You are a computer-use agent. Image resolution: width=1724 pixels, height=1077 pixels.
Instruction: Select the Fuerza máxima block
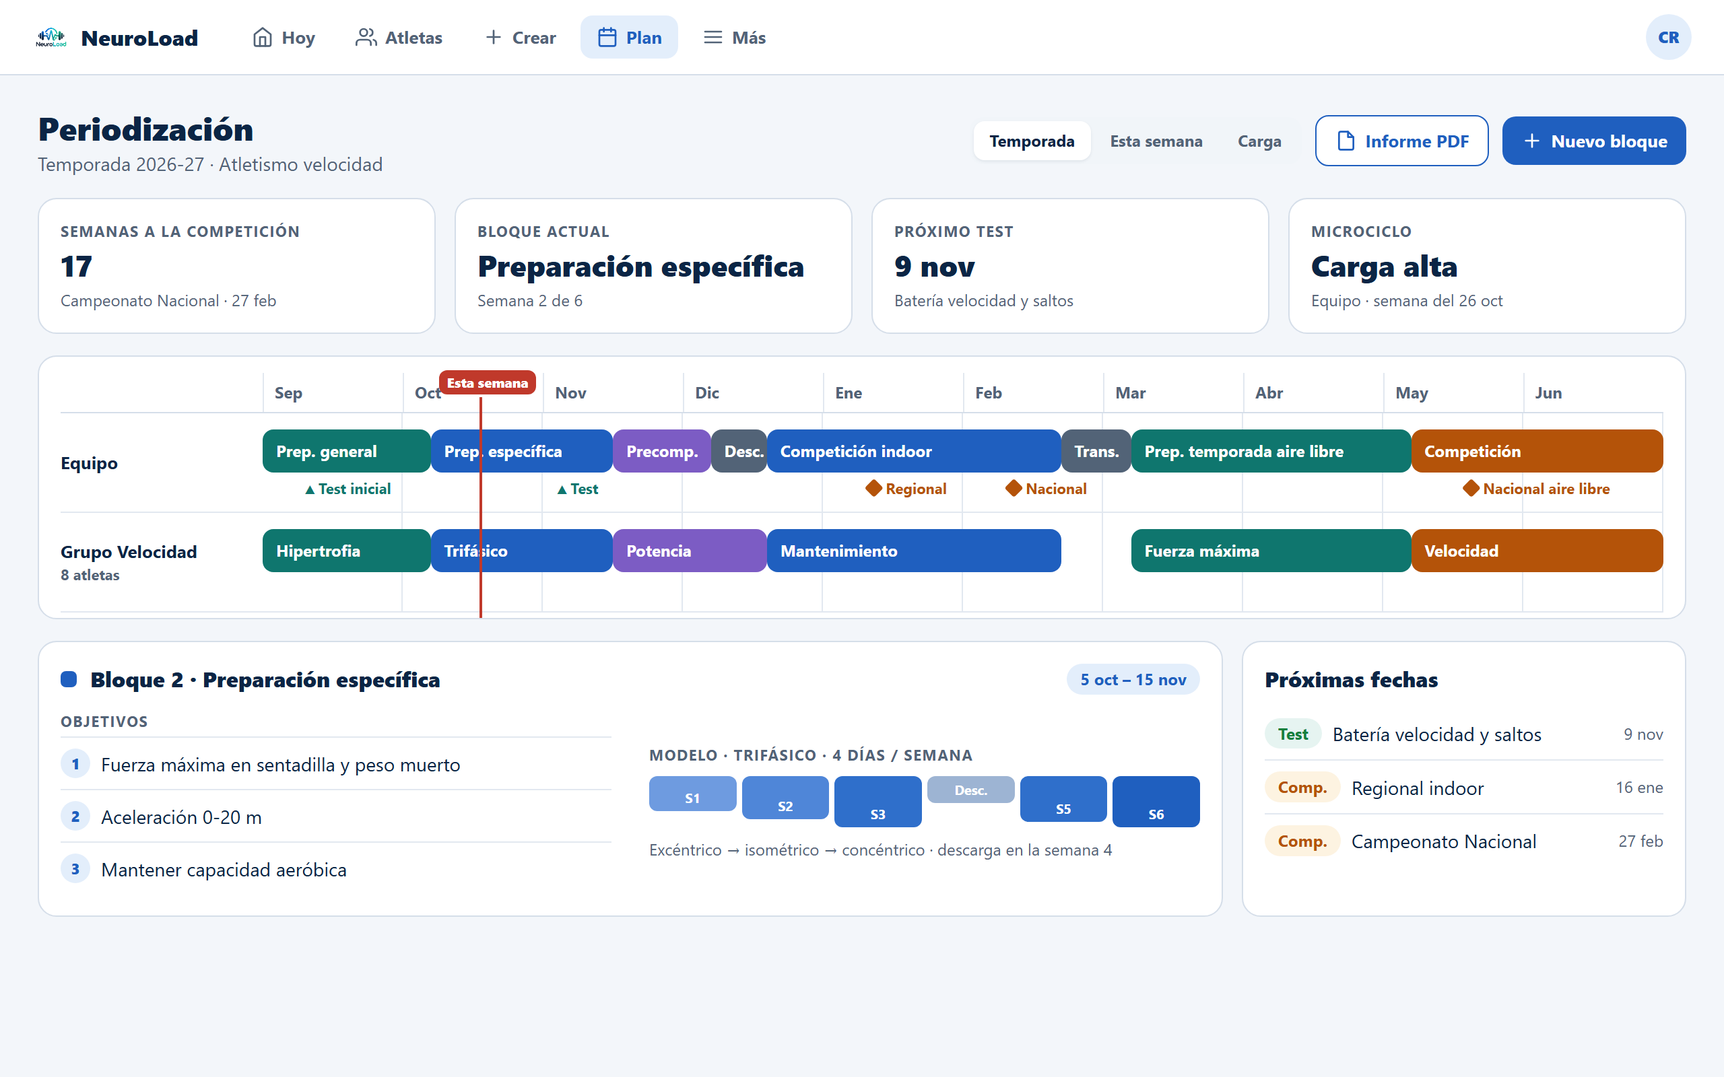(x=1271, y=551)
